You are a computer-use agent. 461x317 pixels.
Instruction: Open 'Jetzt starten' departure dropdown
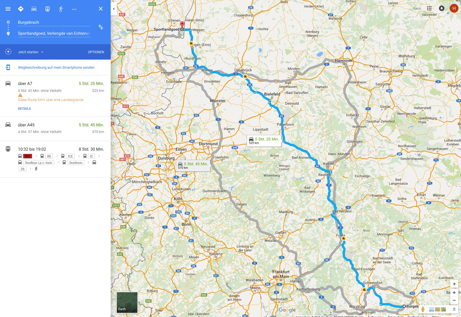(31, 52)
